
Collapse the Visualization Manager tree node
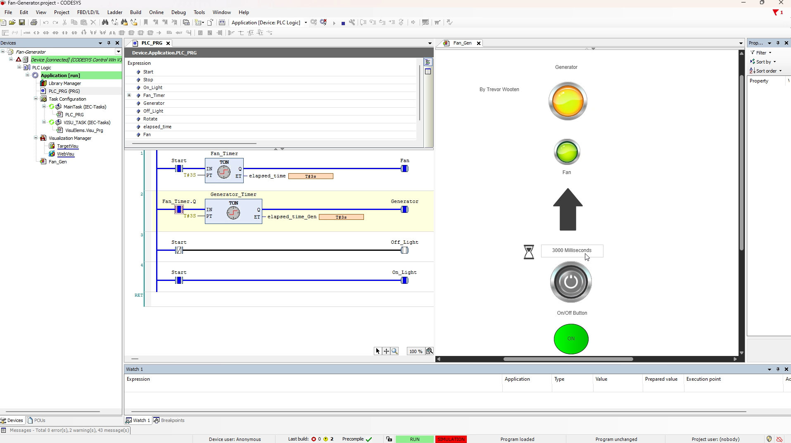click(x=36, y=138)
